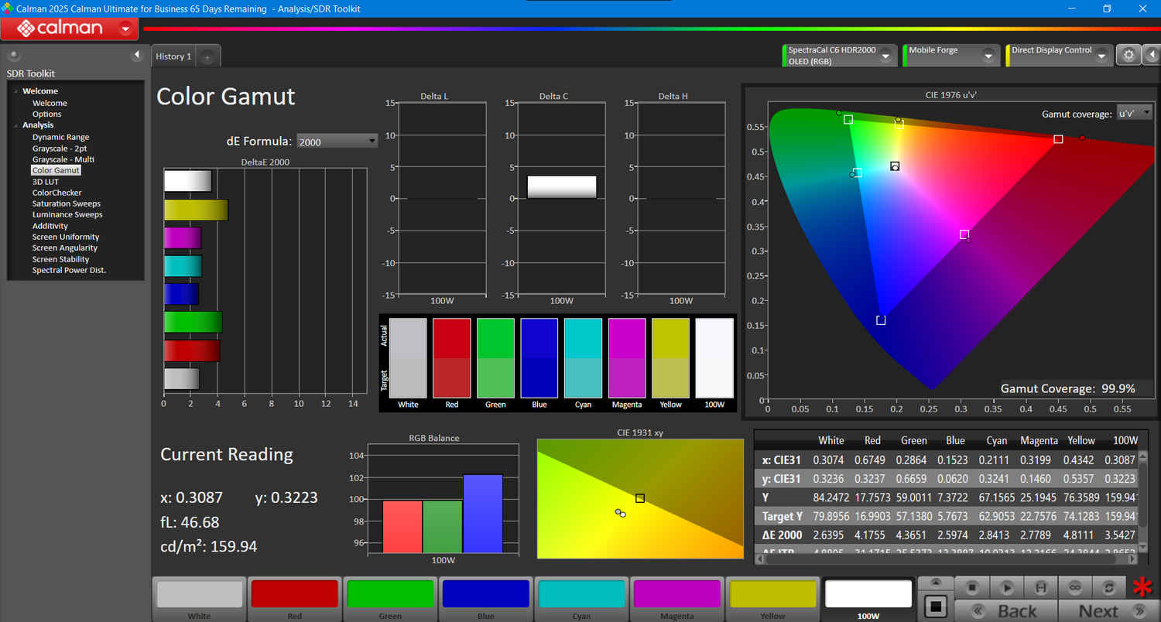Expand the Gamut coverage u'v' dropdown
This screenshot has width=1161, height=622.
coord(1134,113)
